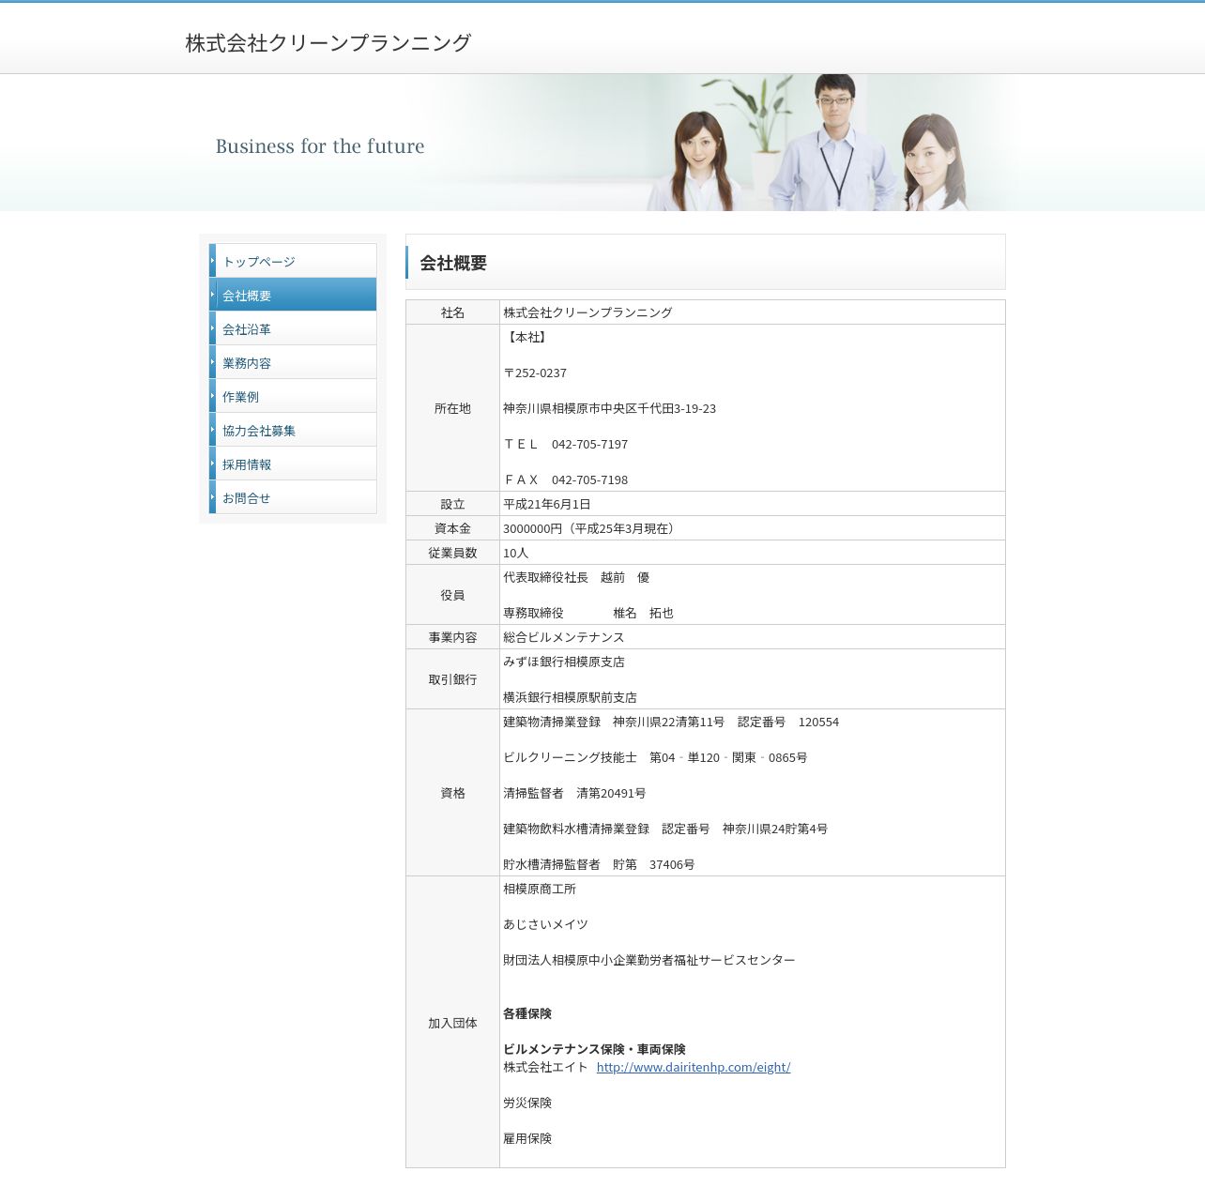This screenshot has width=1205, height=1187.
Task: Open the 協力会社募集 menu item
Action: [293, 430]
